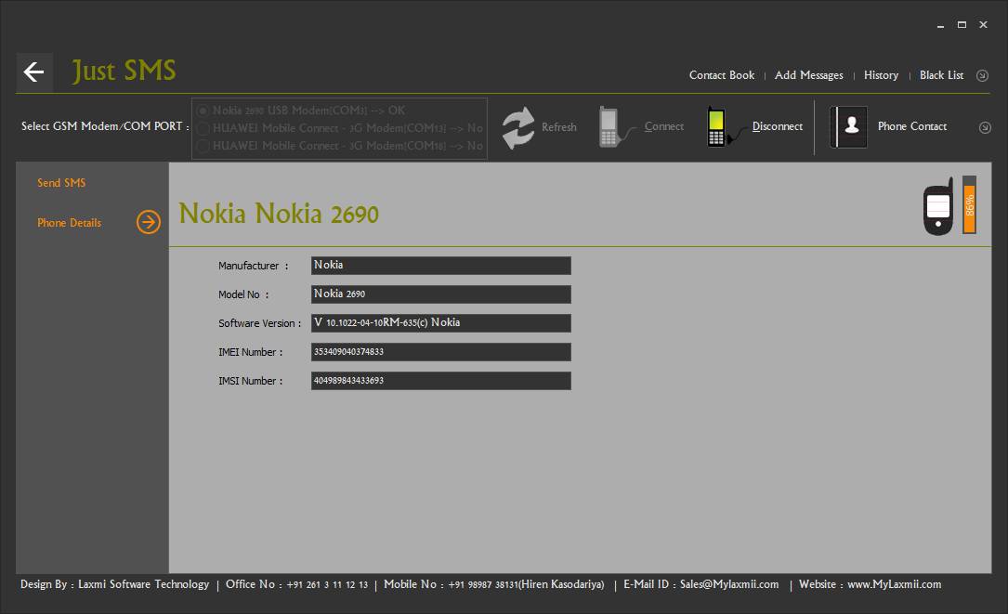Image resolution: width=1008 pixels, height=614 pixels.
Task: Click the Phone Contact label
Action: [x=912, y=126]
